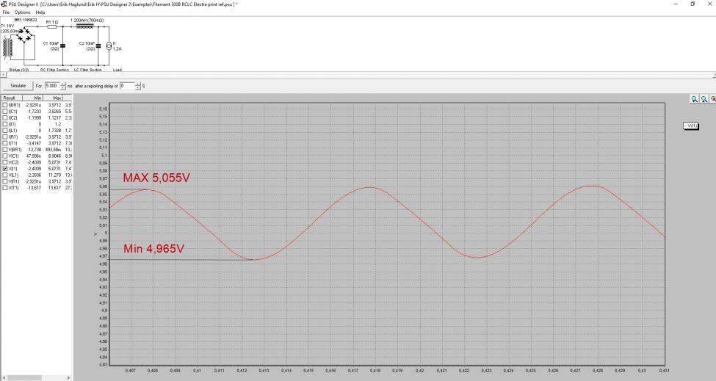The height and width of the screenshot is (381, 716).
Task: Select current load I1 symbol in schematic
Action: click(109, 46)
